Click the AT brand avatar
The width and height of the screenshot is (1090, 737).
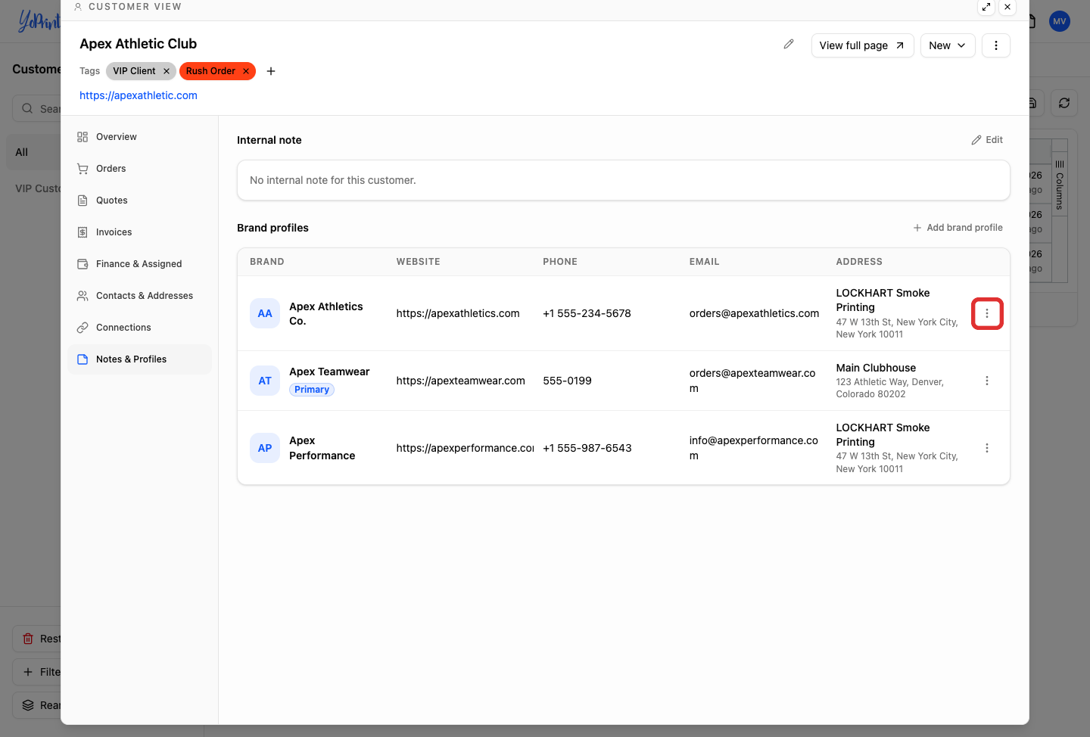265,381
